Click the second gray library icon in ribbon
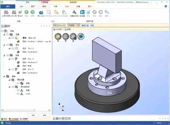170x125 pixels. pyautogui.click(x=14, y=12)
